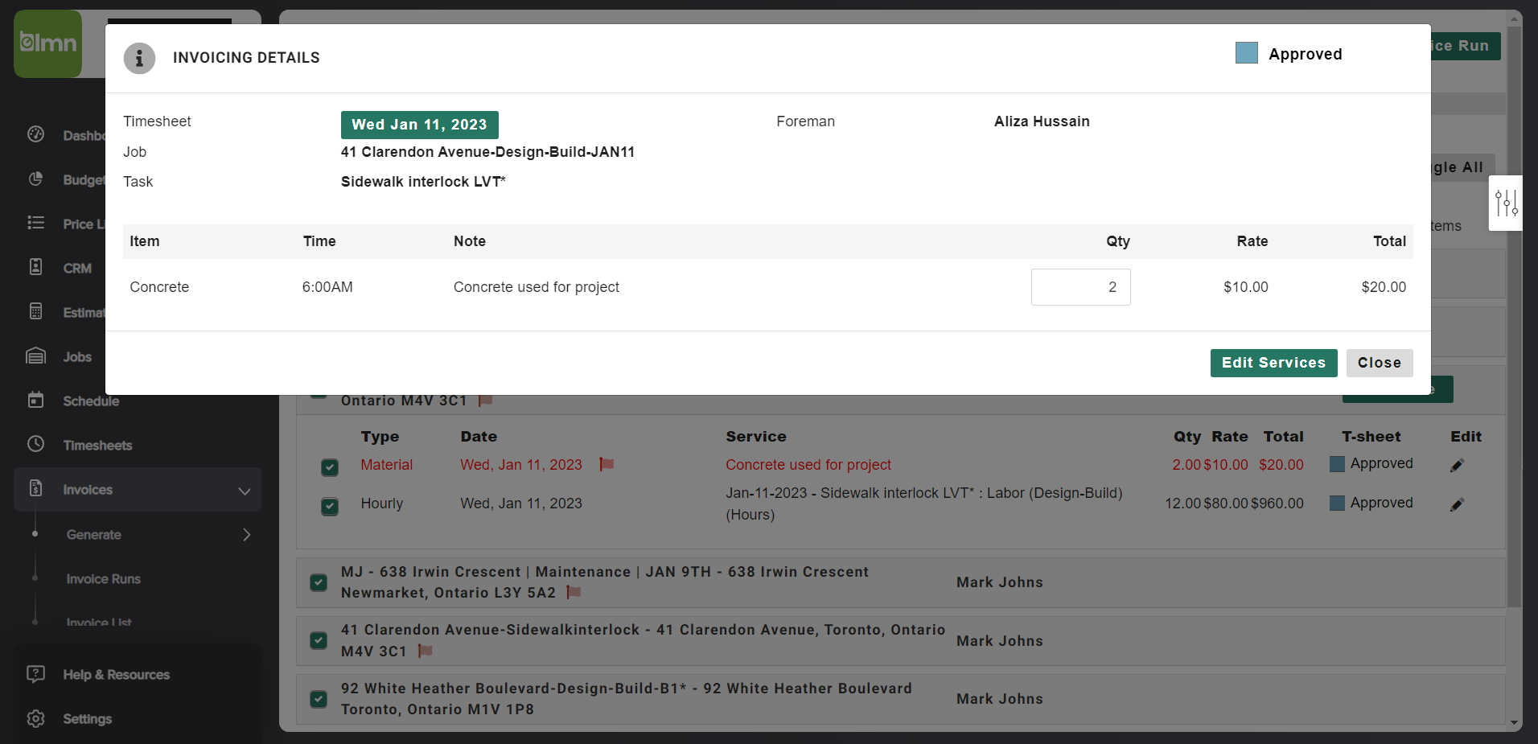Open Help & Resources

(x=116, y=674)
